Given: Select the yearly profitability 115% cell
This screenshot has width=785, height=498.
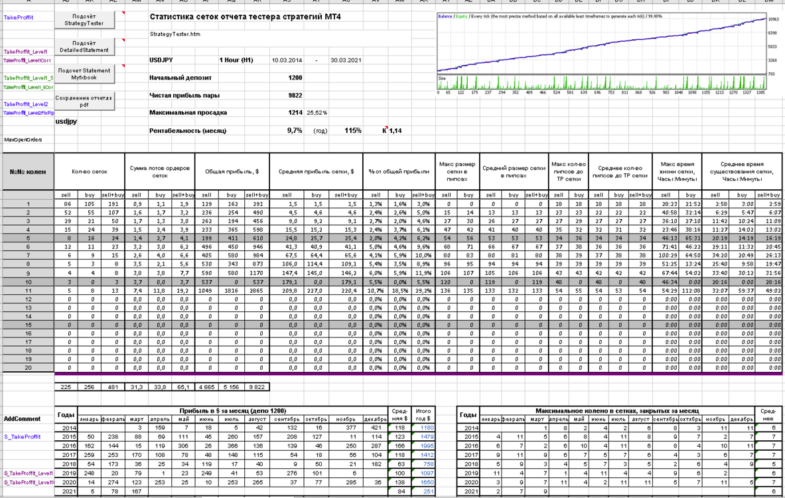Looking at the screenshot, I should click(353, 130).
